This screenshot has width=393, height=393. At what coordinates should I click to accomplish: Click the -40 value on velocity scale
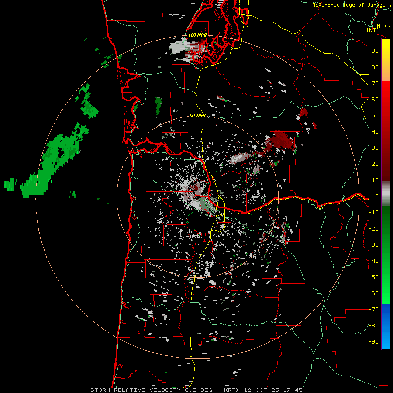[x=373, y=261]
